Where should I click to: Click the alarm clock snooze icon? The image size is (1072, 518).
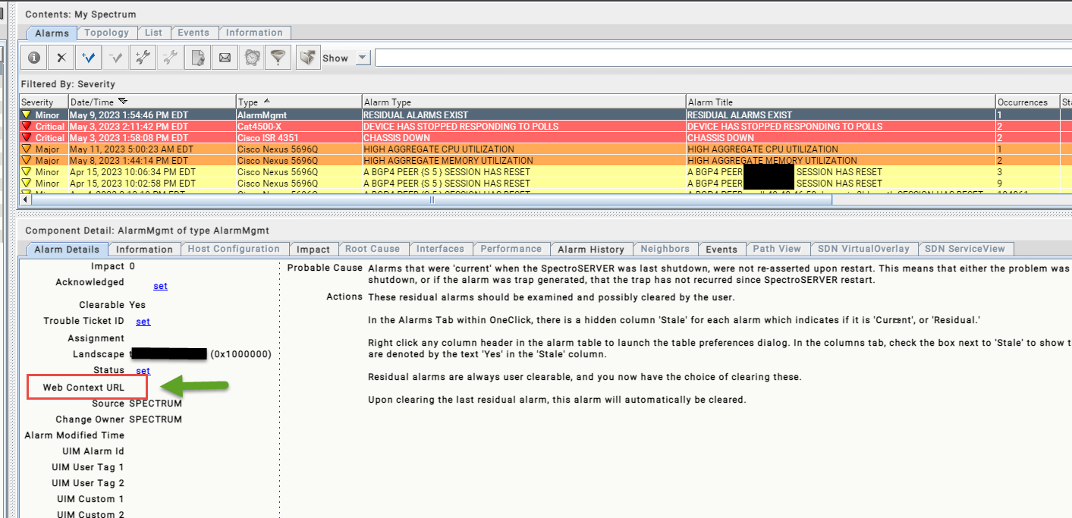pyautogui.click(x=252, y=58)
